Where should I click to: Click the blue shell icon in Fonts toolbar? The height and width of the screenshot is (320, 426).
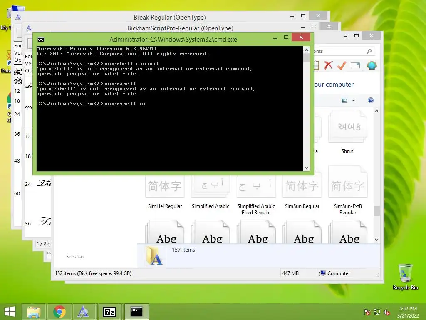372,65
